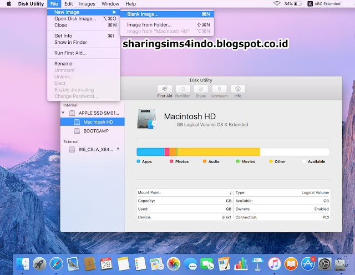This screenshot has width=355, height=275.
Task: Open App Store from the Dock
Action: [x=308, y=264]
